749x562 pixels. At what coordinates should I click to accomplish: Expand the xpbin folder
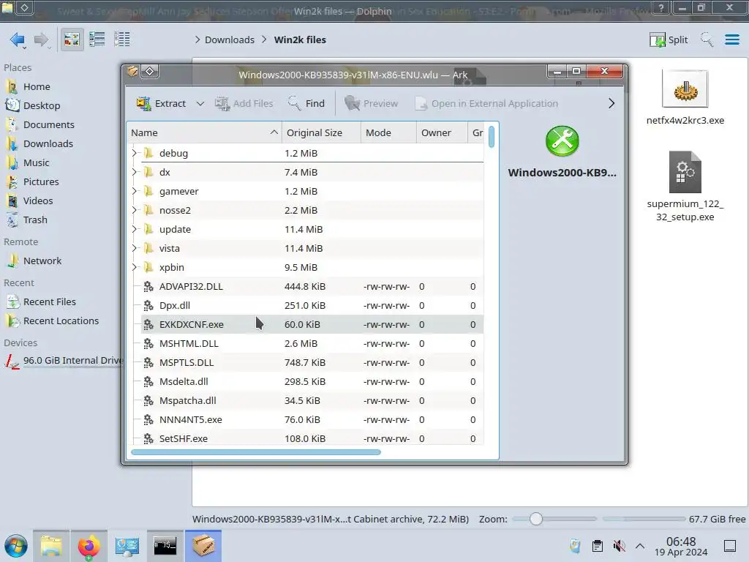[x=135, y=267]
